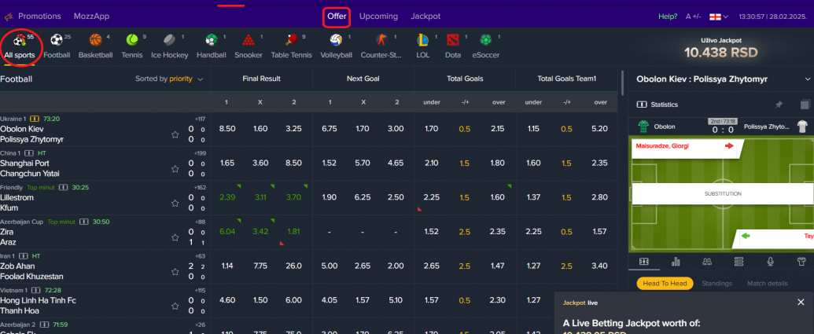814x334 pixels.
Task: Bet 8.50 on Obolon Kiev final result
Action: click(227, 129)
